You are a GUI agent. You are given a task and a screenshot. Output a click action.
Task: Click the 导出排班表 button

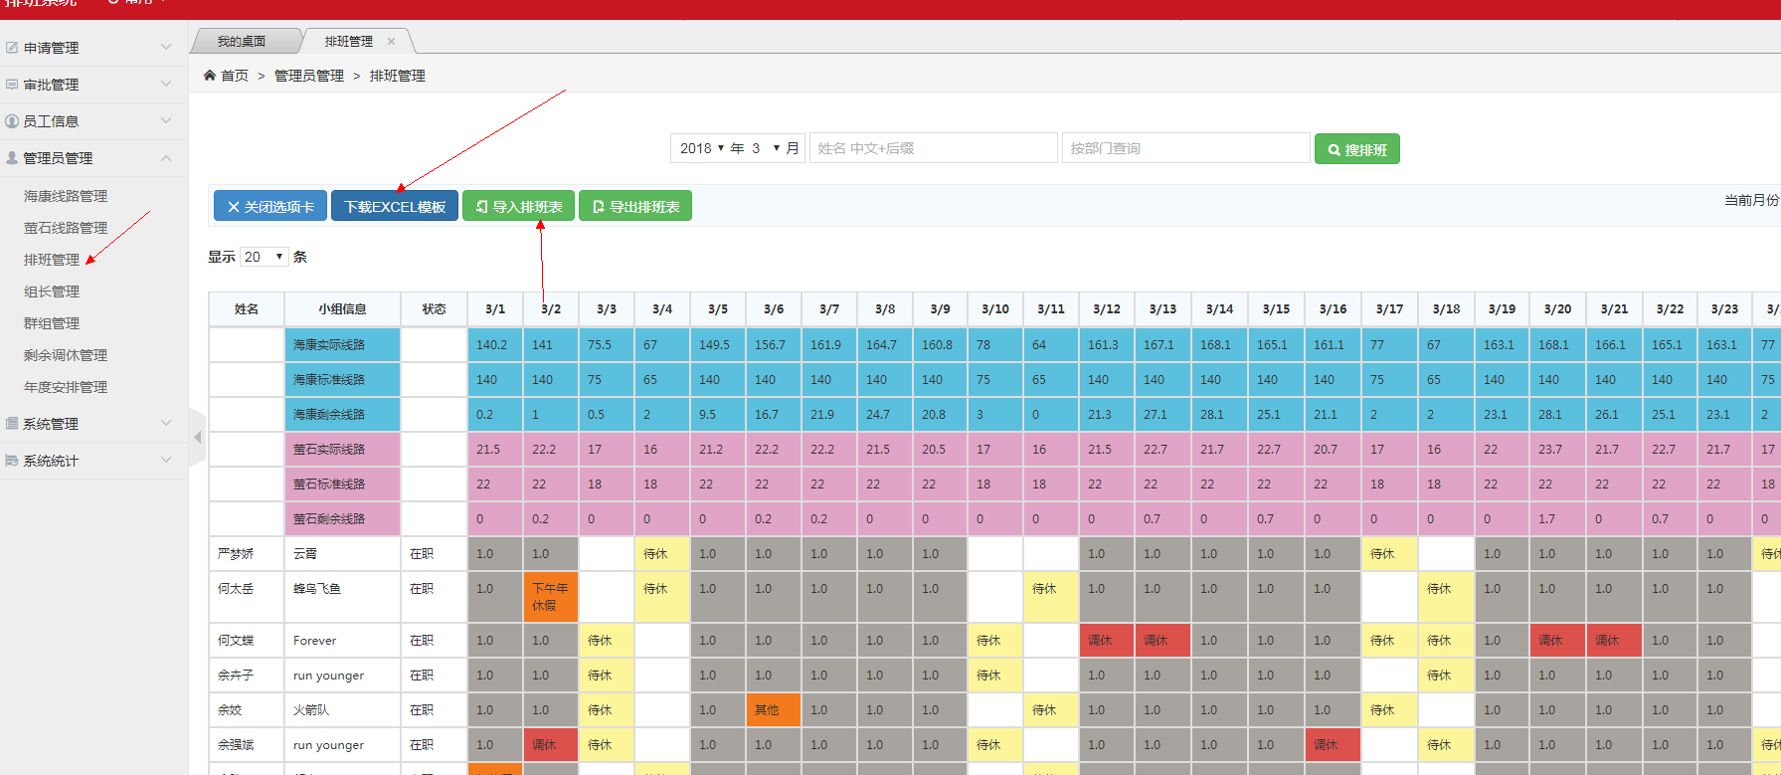tap(635, 206)
